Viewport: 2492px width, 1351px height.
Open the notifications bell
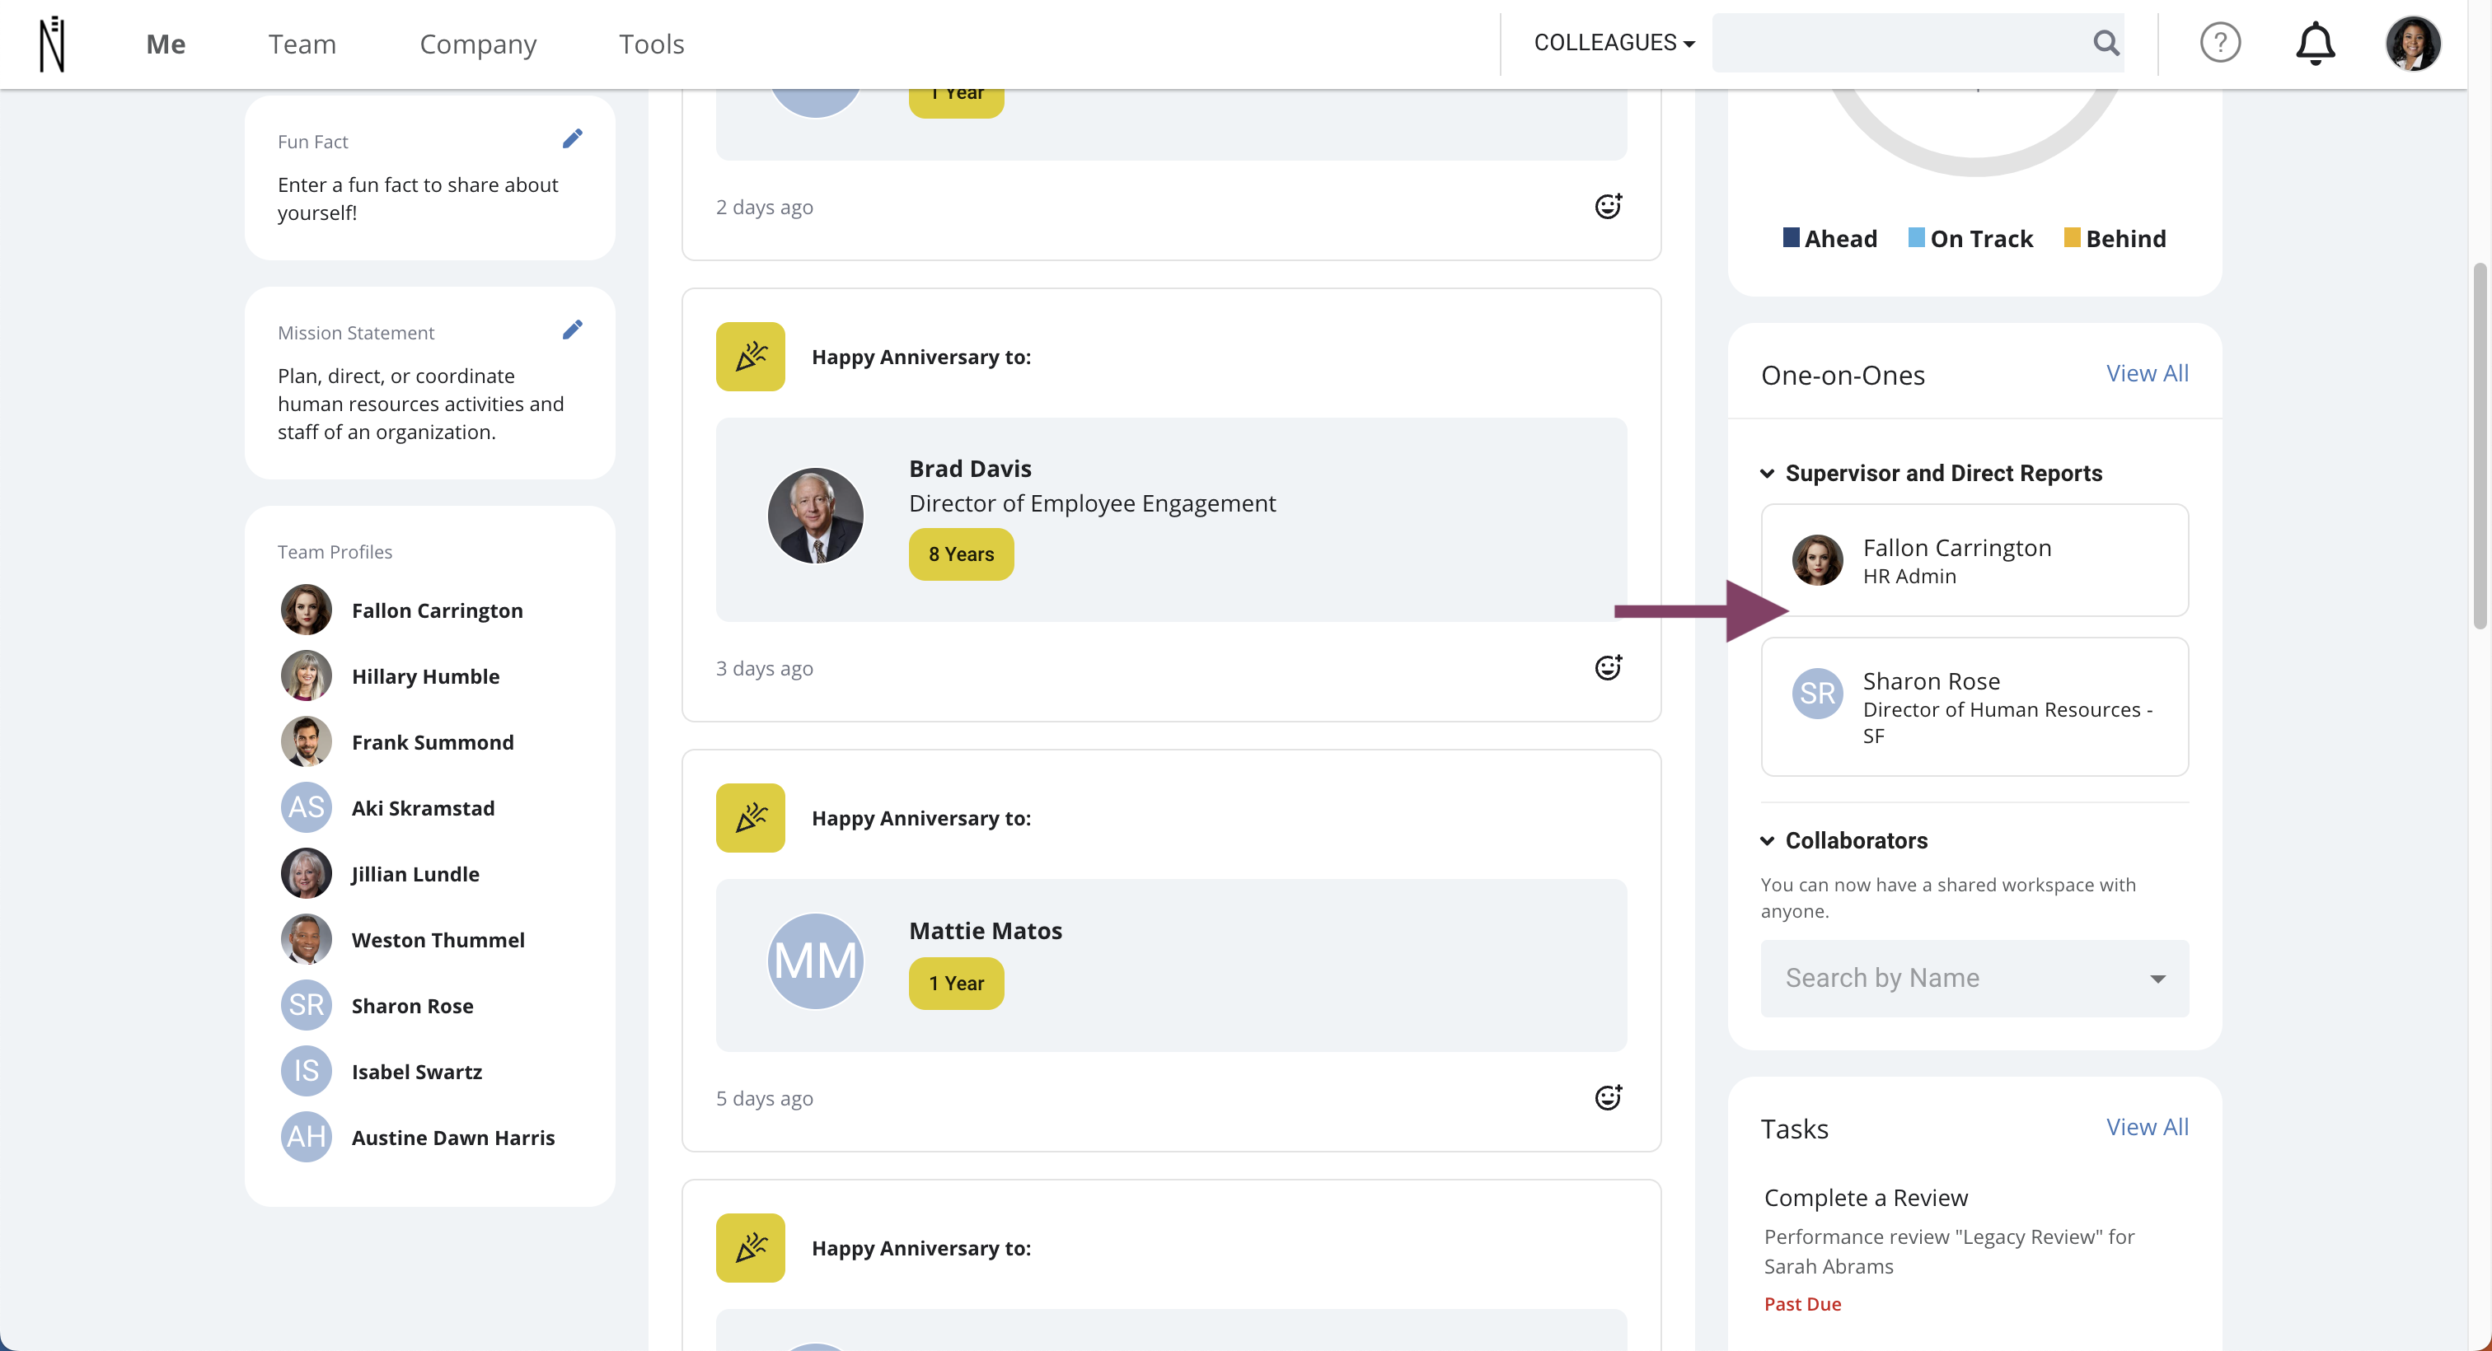(2314, 44)
